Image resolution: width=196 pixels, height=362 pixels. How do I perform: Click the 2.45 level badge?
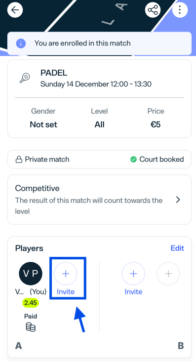[x=31, y=303]
